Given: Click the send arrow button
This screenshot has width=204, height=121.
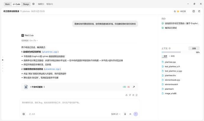Looking at the screenshot, I should coord(136,114).
